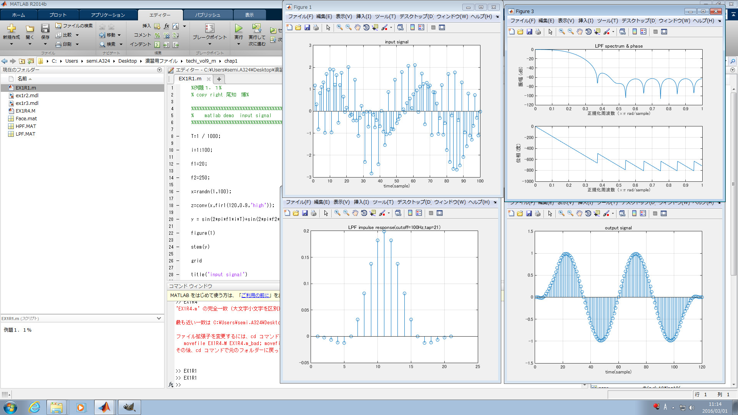Add a new editor tab with plus button

[x=219, y=79]
